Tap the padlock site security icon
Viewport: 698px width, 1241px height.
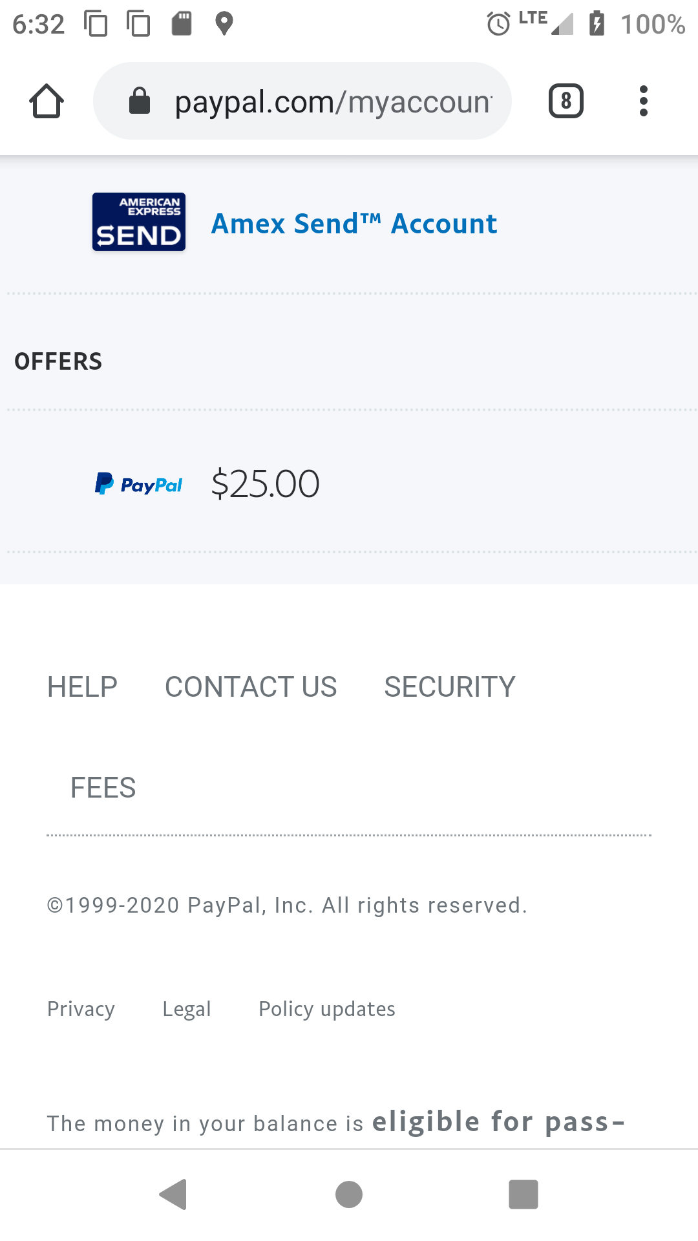140,101
